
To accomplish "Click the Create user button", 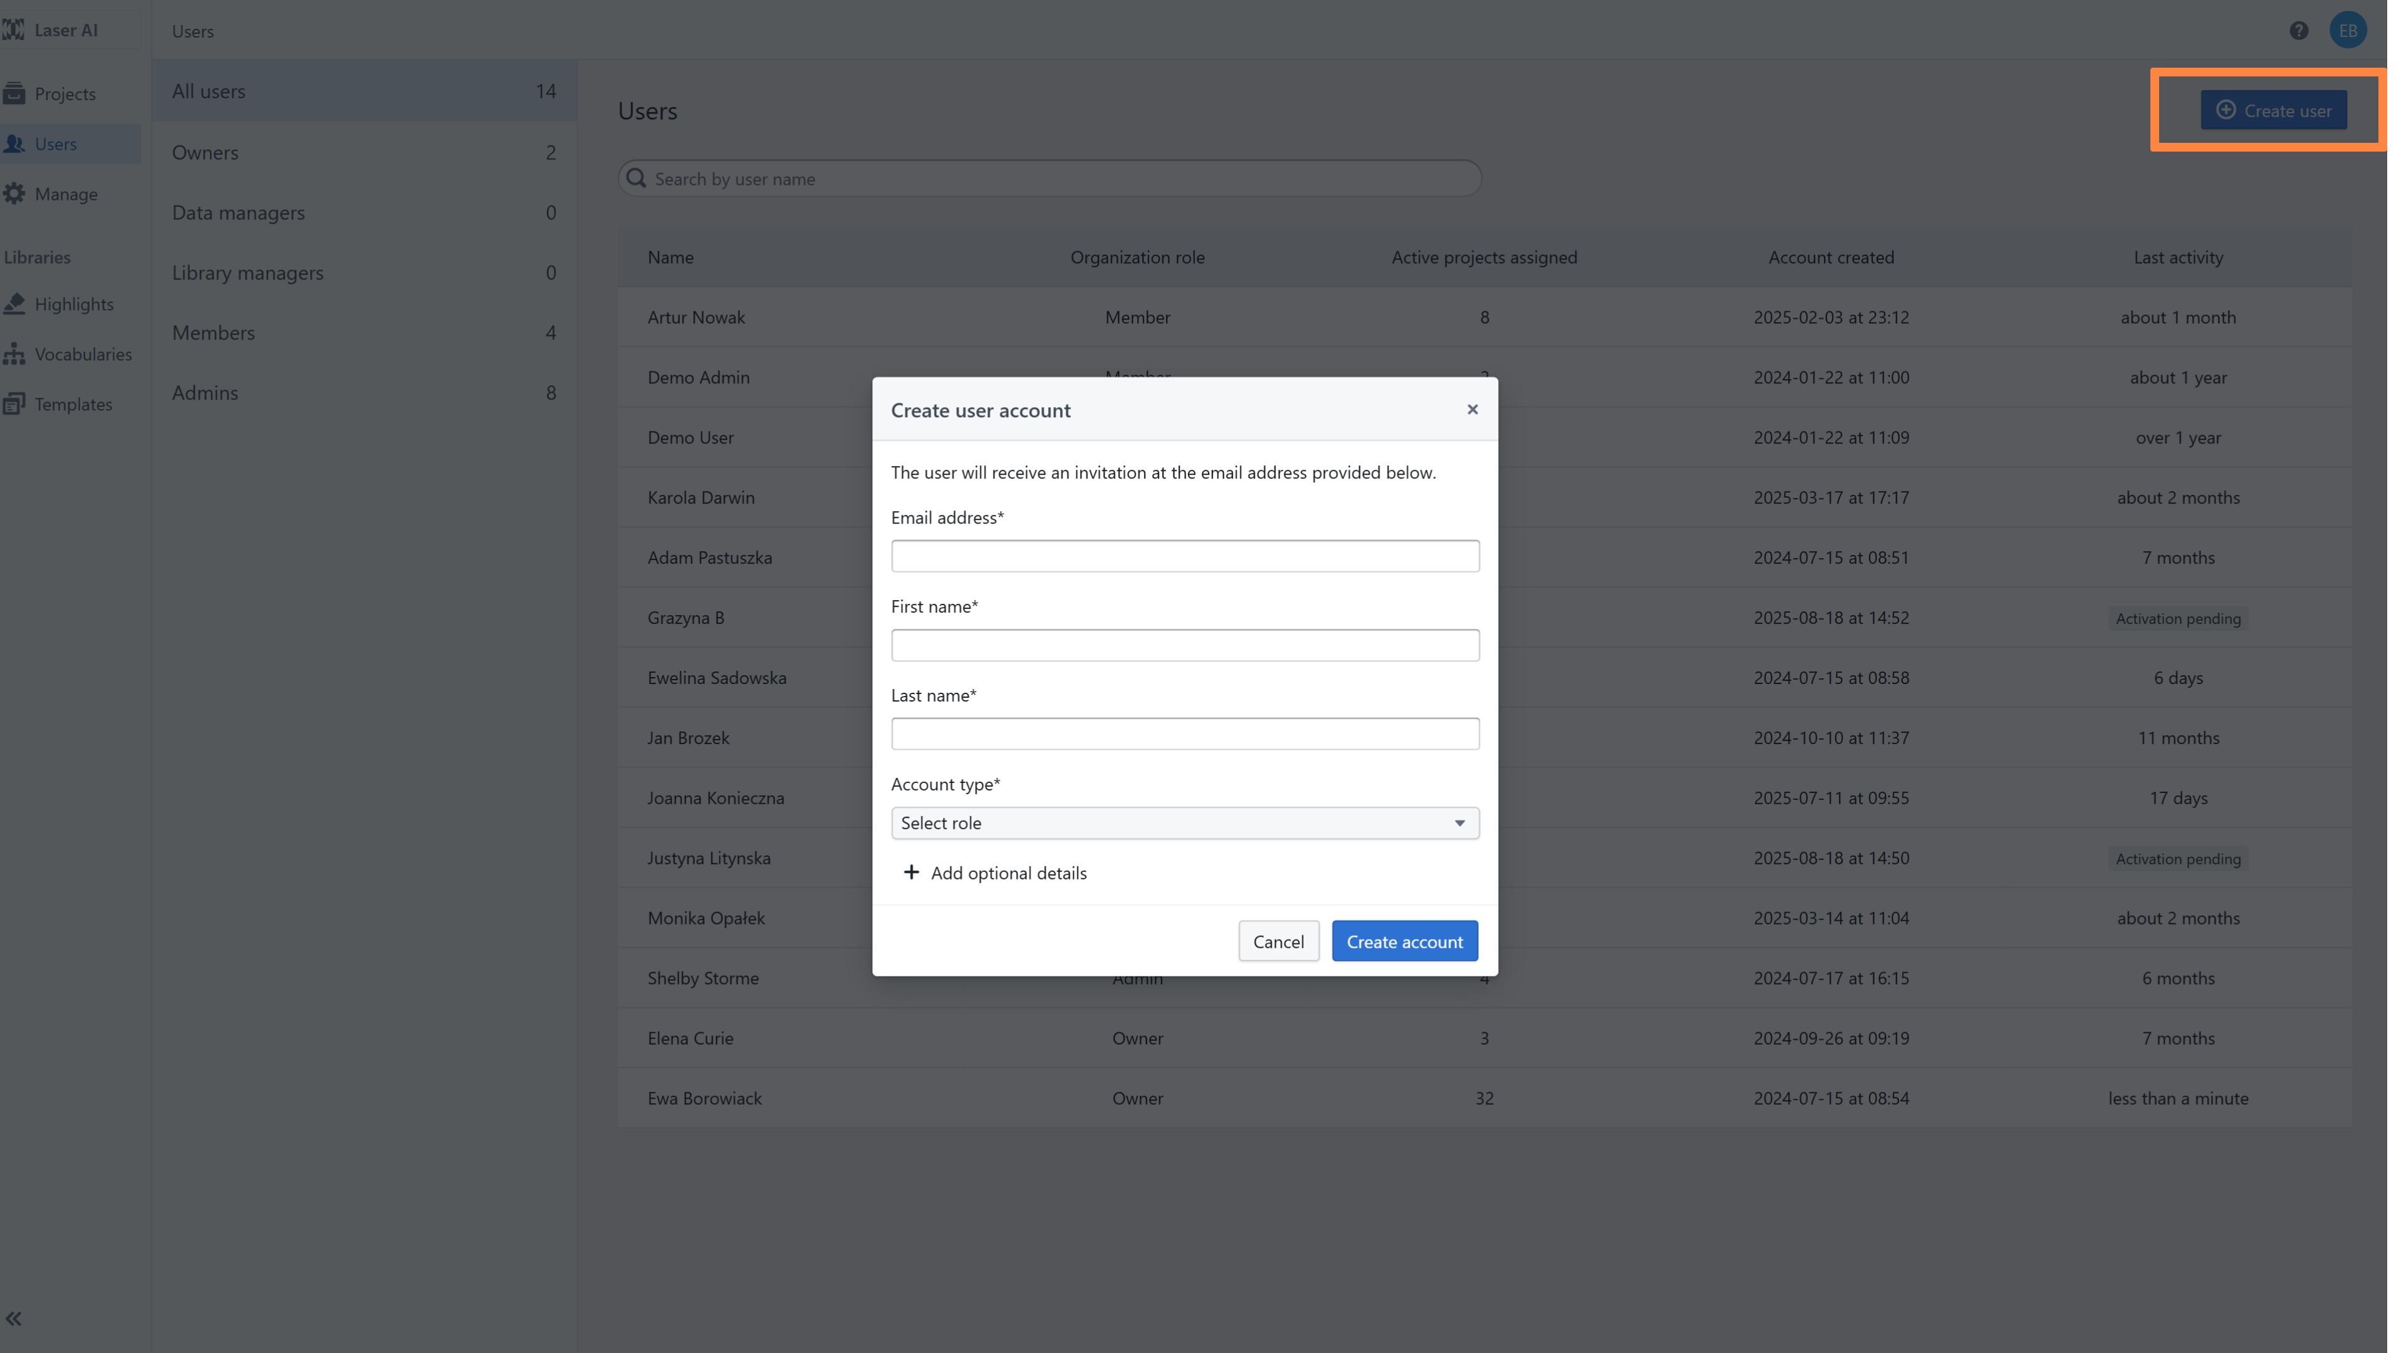I will (x=2273, y=110).
